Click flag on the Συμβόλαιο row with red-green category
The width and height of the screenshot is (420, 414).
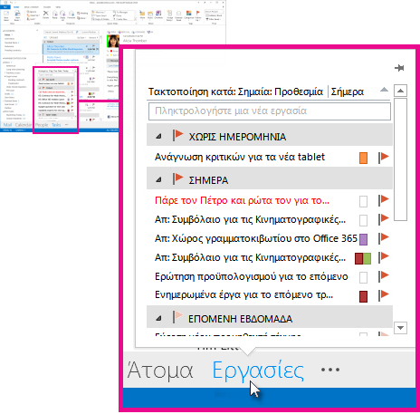click(x=384, y=257)
